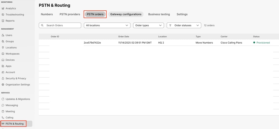Open order 2ce579d7422e
This screenshot has width=279, height=129.
pyautogui.click(x=92, y=43)
